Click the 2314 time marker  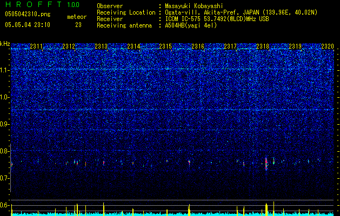pyautogui.click(x=134, y=46)
